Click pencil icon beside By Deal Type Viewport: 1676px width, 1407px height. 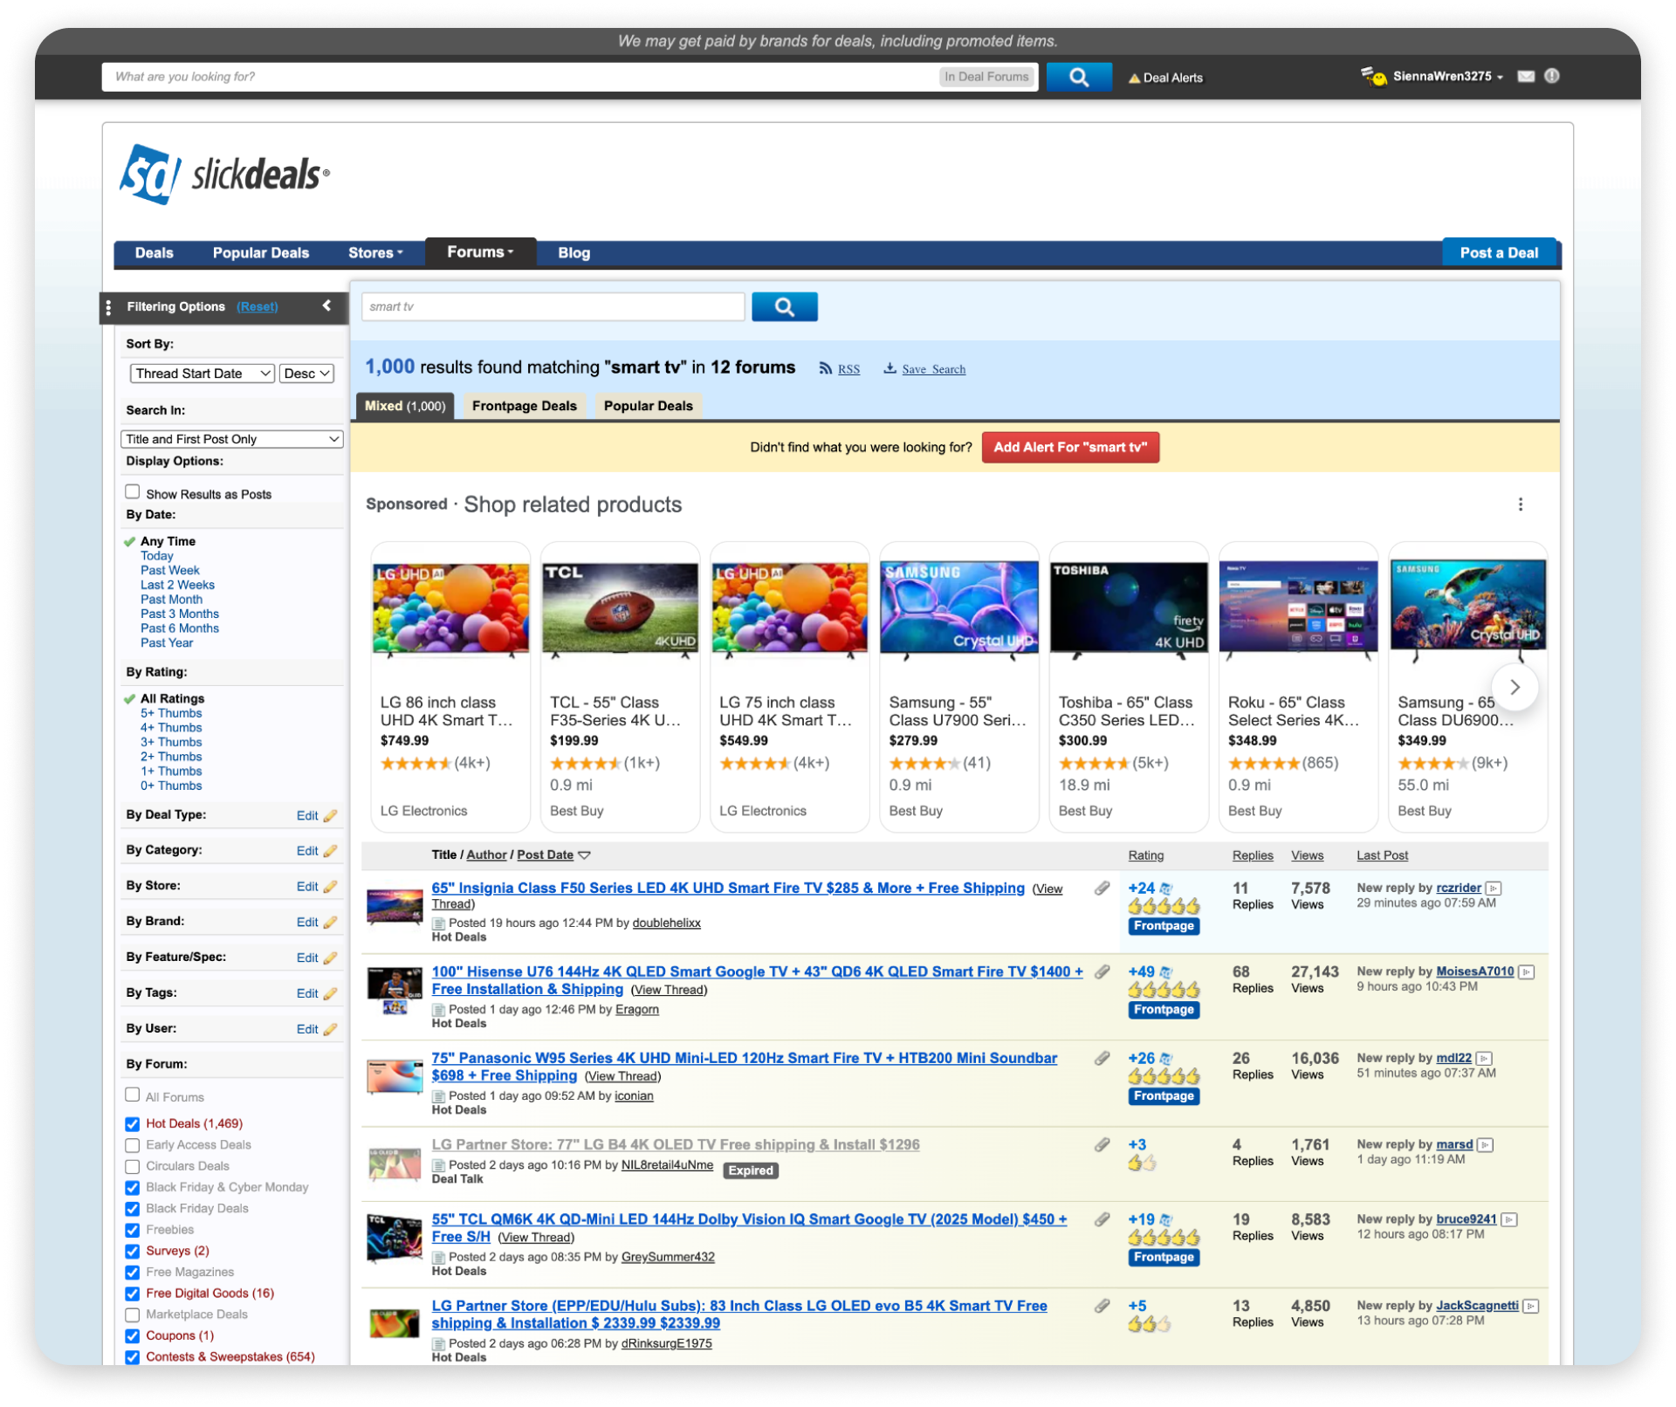pyautogui.click(x=330, y=816)
